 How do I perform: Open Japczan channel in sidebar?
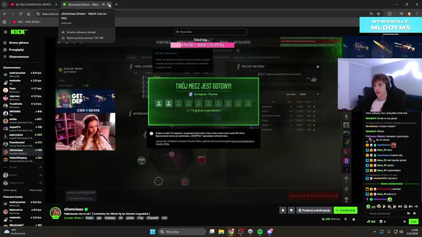coord(22,97)
